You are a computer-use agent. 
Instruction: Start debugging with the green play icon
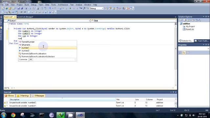[70, 9]
